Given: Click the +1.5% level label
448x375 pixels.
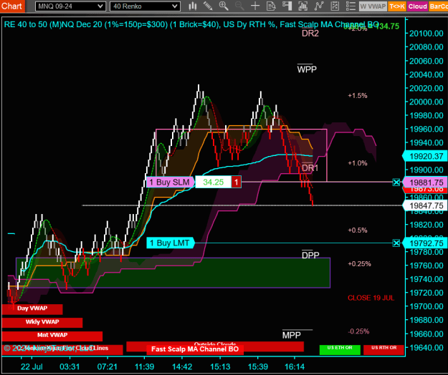Looking at the screenshot, I should click(x=358, y=96).
